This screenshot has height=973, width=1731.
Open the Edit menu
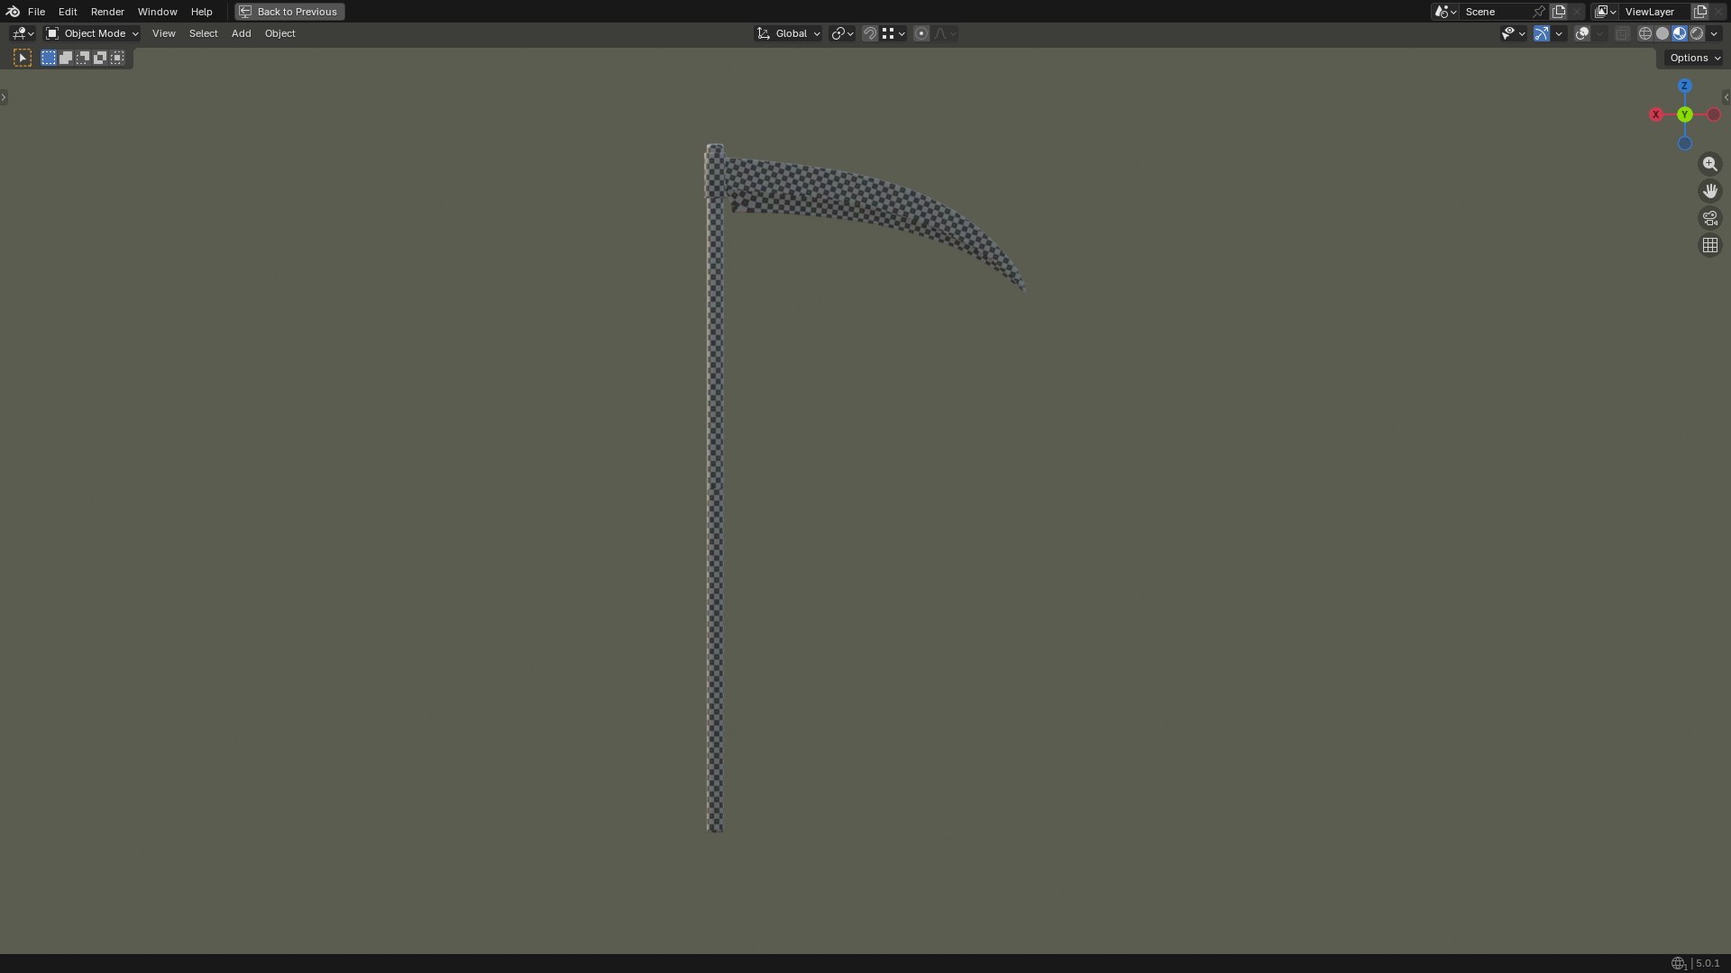68,12
